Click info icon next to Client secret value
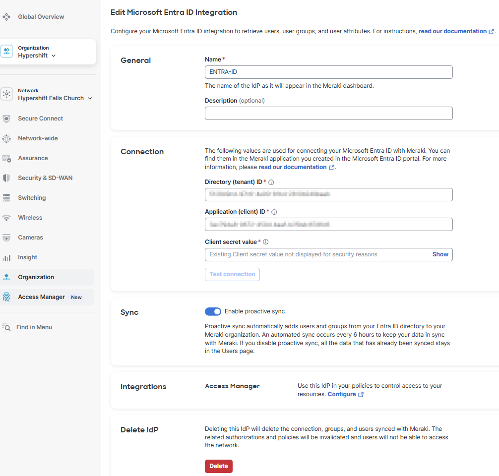The image size is (499, 476). tap(266, 242)
